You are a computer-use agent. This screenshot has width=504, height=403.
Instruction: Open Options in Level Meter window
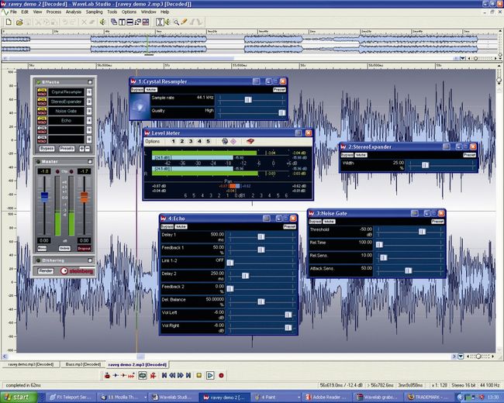153,142
